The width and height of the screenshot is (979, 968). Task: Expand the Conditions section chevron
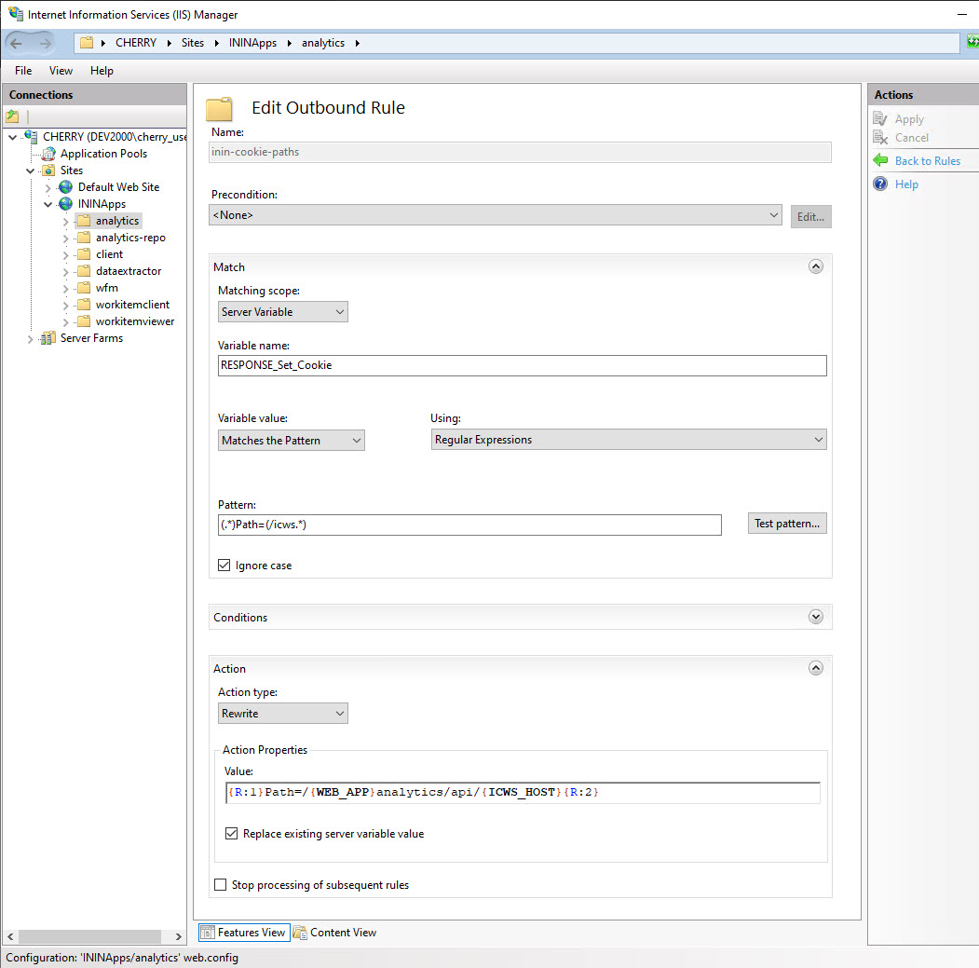coord(816,616)
